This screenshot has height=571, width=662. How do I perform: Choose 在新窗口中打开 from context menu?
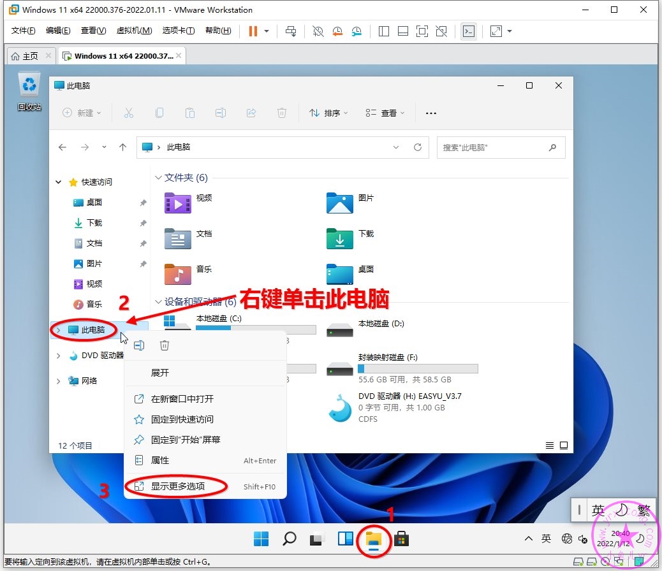click(x=205, y=399)
